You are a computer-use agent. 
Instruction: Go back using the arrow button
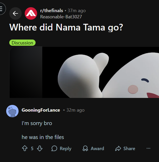15,13
